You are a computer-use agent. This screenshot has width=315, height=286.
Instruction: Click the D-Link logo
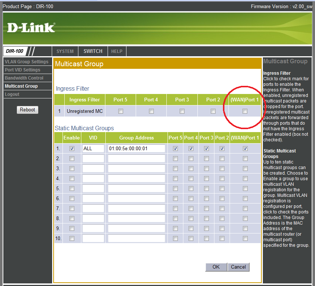click(31, 28)
